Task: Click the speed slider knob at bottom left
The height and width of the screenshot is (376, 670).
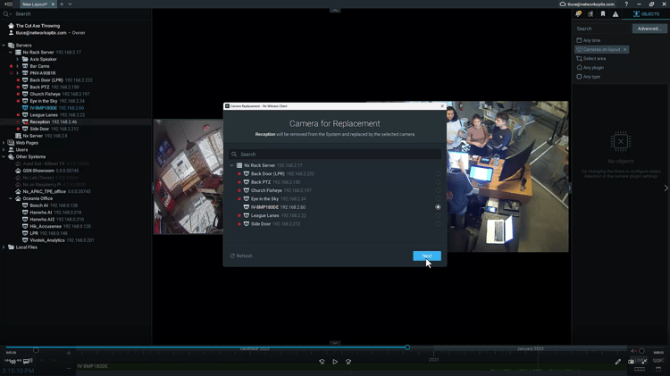Action: click(x=36, y=350)
